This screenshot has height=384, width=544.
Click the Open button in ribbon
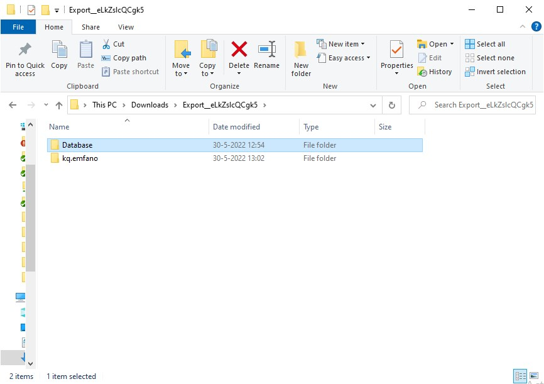(432, 44)
